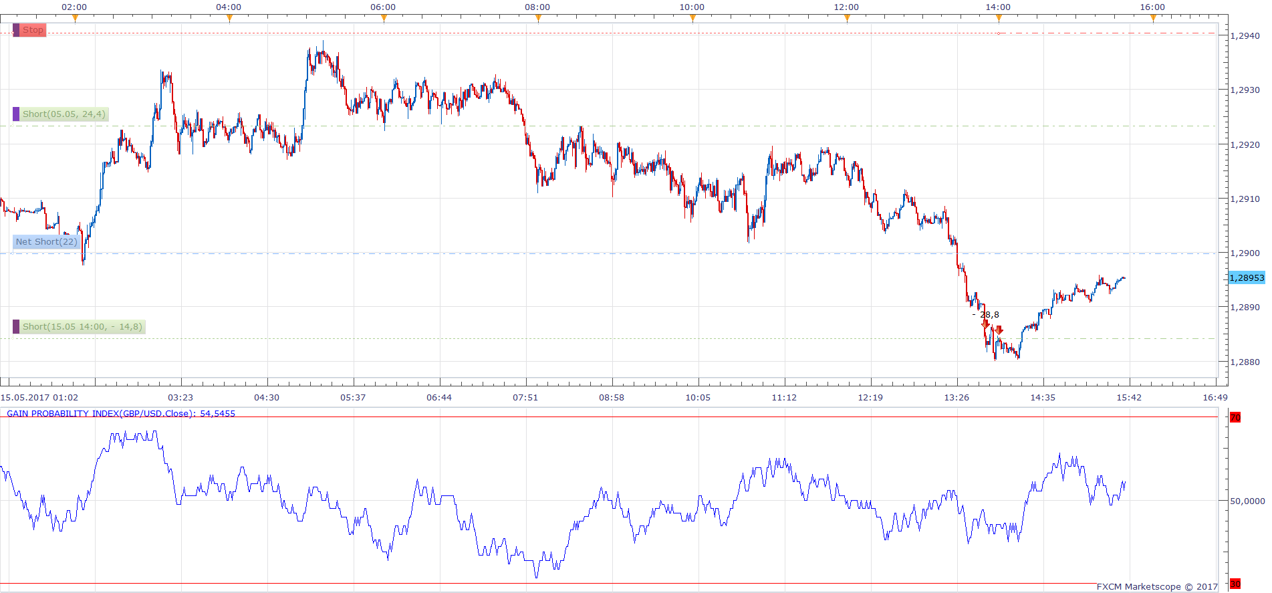Click the 13:26 time axis label
1272x593 pixels.
tap(957, 397)
